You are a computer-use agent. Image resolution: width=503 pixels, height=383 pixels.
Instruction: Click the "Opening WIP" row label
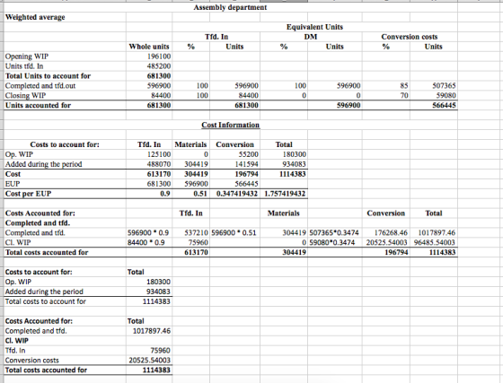[x=27, y=57]
